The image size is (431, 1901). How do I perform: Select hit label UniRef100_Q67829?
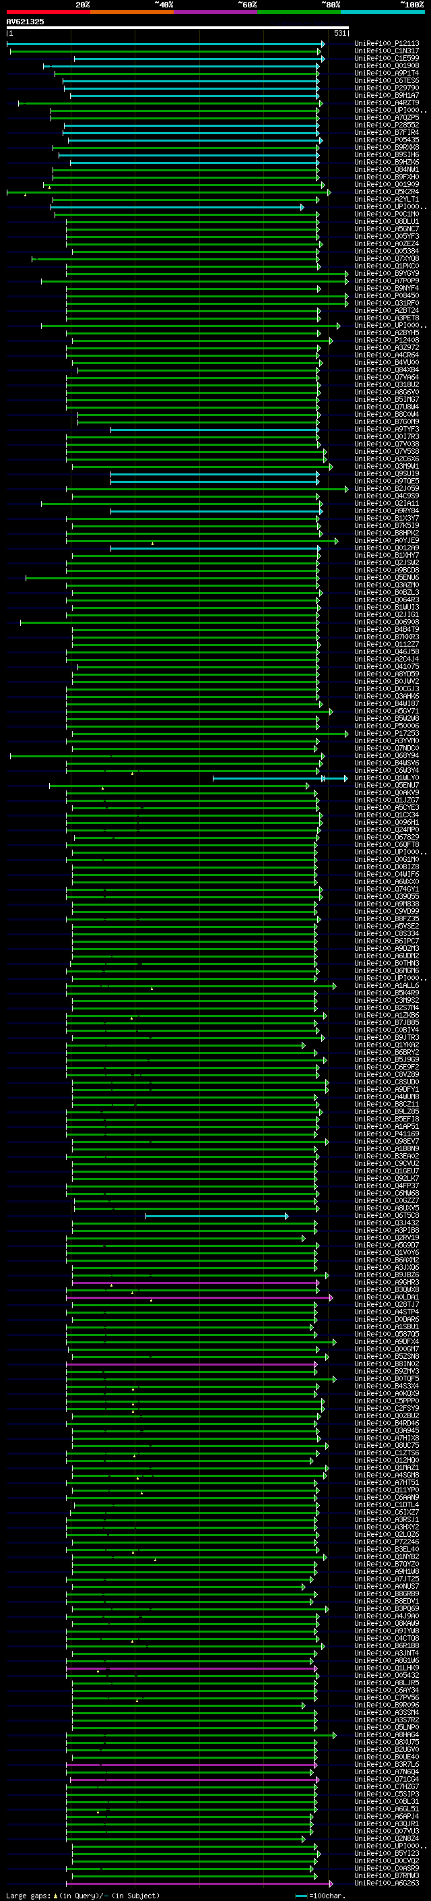pos(387,838)
